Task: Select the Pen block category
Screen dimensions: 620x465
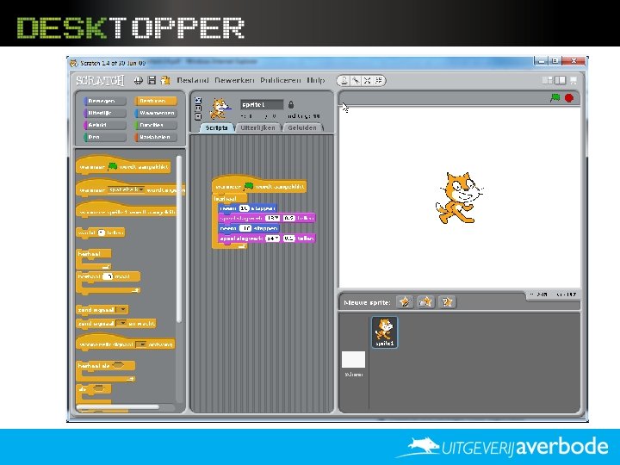Action: (105, 137)
